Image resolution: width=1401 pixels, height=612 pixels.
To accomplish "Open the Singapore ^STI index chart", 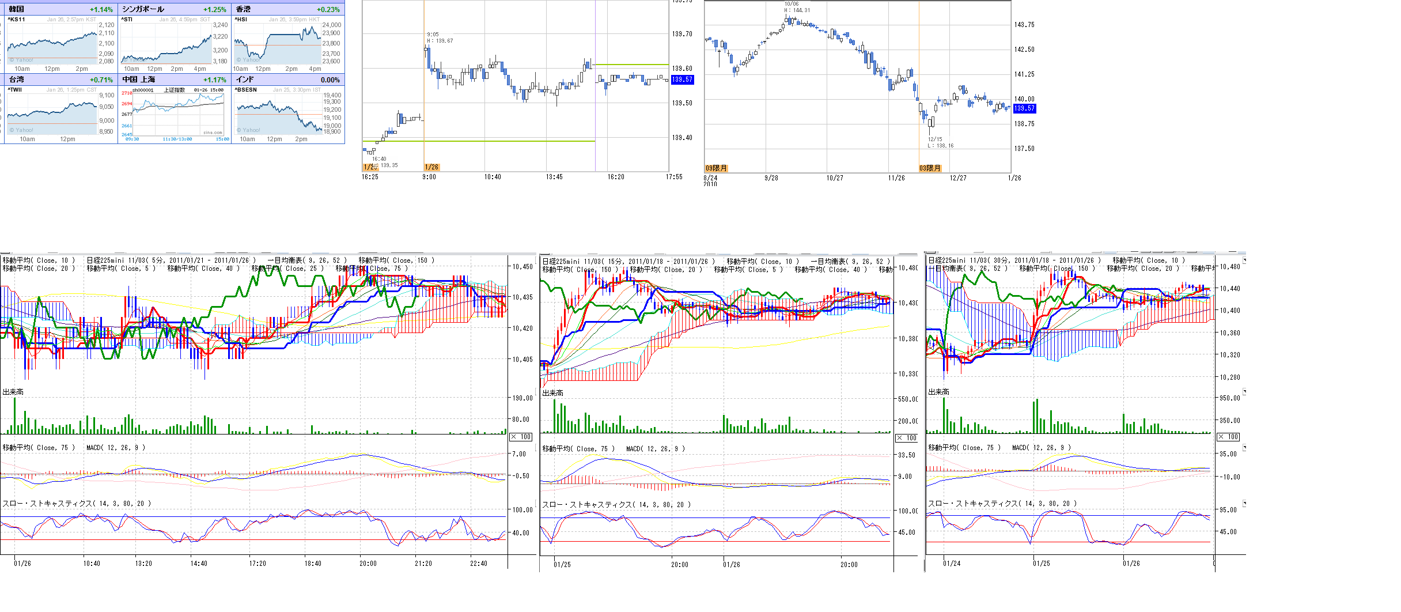I will click(x=167, y=43).
